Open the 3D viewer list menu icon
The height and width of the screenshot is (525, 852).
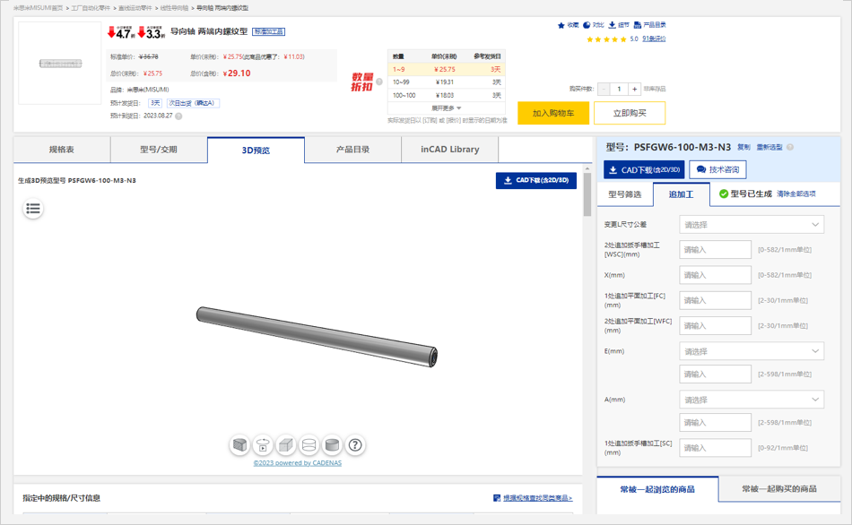coord(33,209)
